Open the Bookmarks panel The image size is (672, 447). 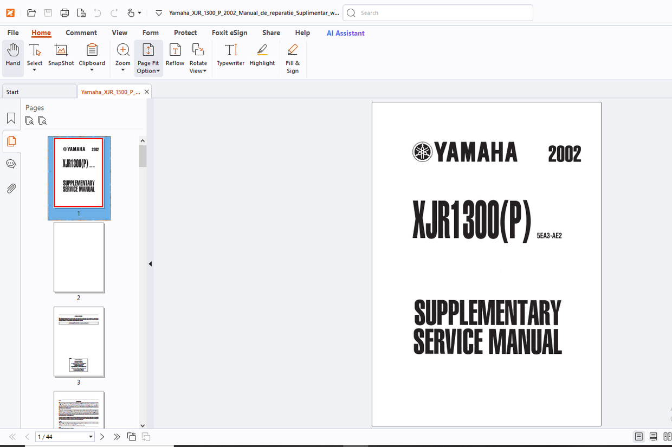coord(11,118)
